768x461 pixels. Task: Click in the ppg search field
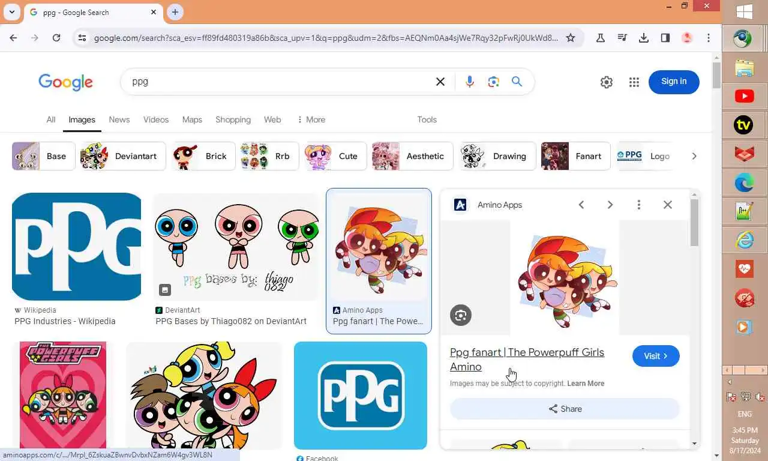276,82
